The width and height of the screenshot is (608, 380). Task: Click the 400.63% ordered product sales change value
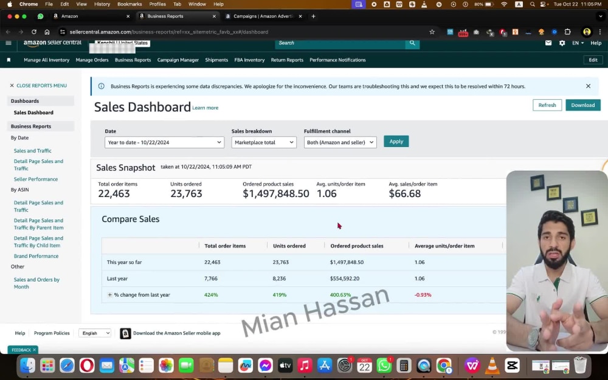point(340,295)
